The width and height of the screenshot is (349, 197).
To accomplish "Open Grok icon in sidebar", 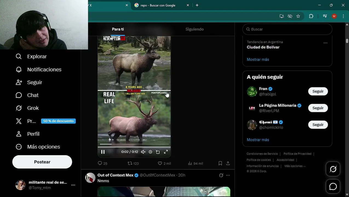I will pos(19,108).
